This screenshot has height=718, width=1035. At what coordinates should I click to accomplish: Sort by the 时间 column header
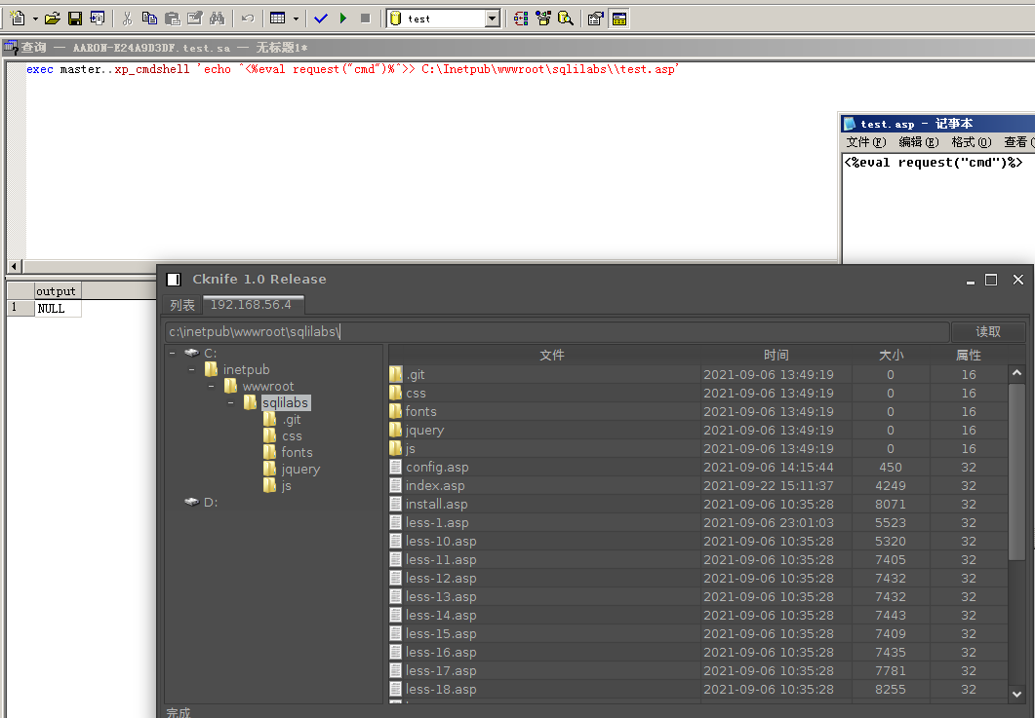776,355
